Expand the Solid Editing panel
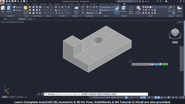 (37, 16)
